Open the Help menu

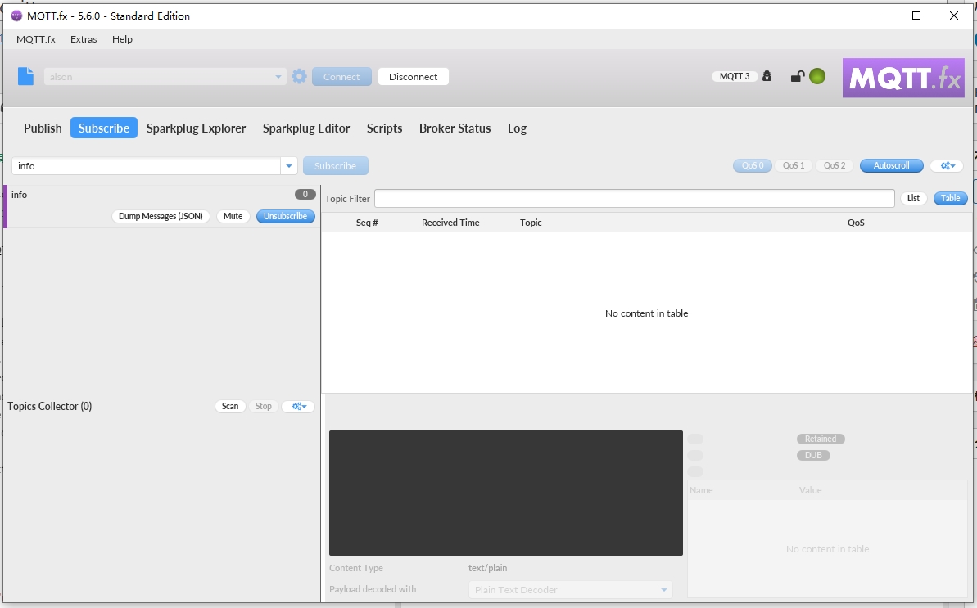122,39
